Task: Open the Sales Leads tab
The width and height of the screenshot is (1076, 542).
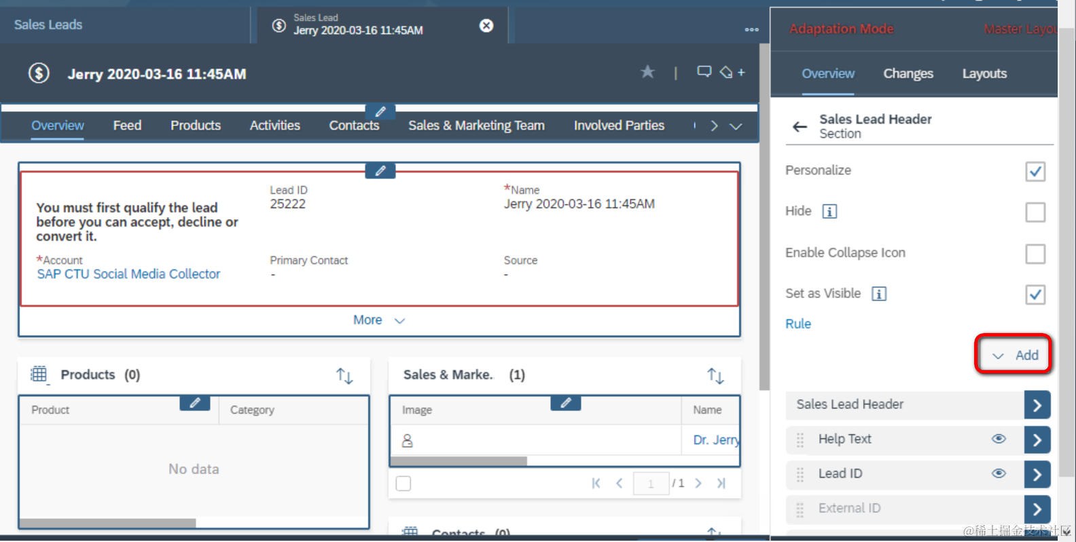Action: click(x=48, y=25)
